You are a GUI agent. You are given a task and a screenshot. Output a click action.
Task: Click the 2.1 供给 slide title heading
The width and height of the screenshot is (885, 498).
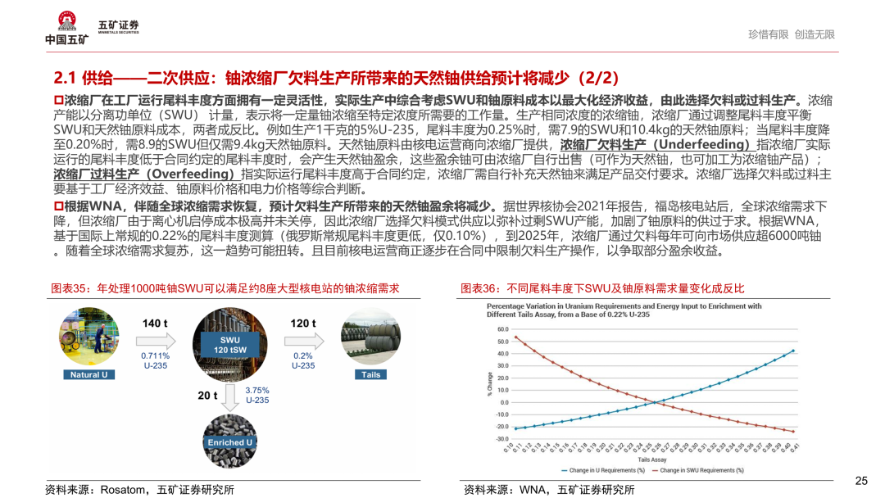pos(336,78)
